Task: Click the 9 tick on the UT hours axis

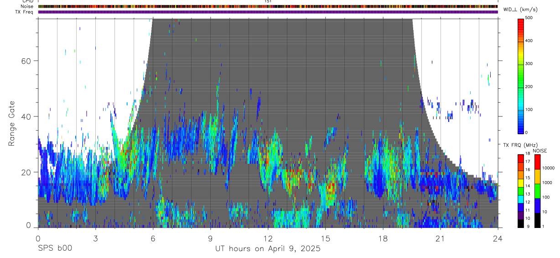Action: pyautogui.click(x=210, y=238)
